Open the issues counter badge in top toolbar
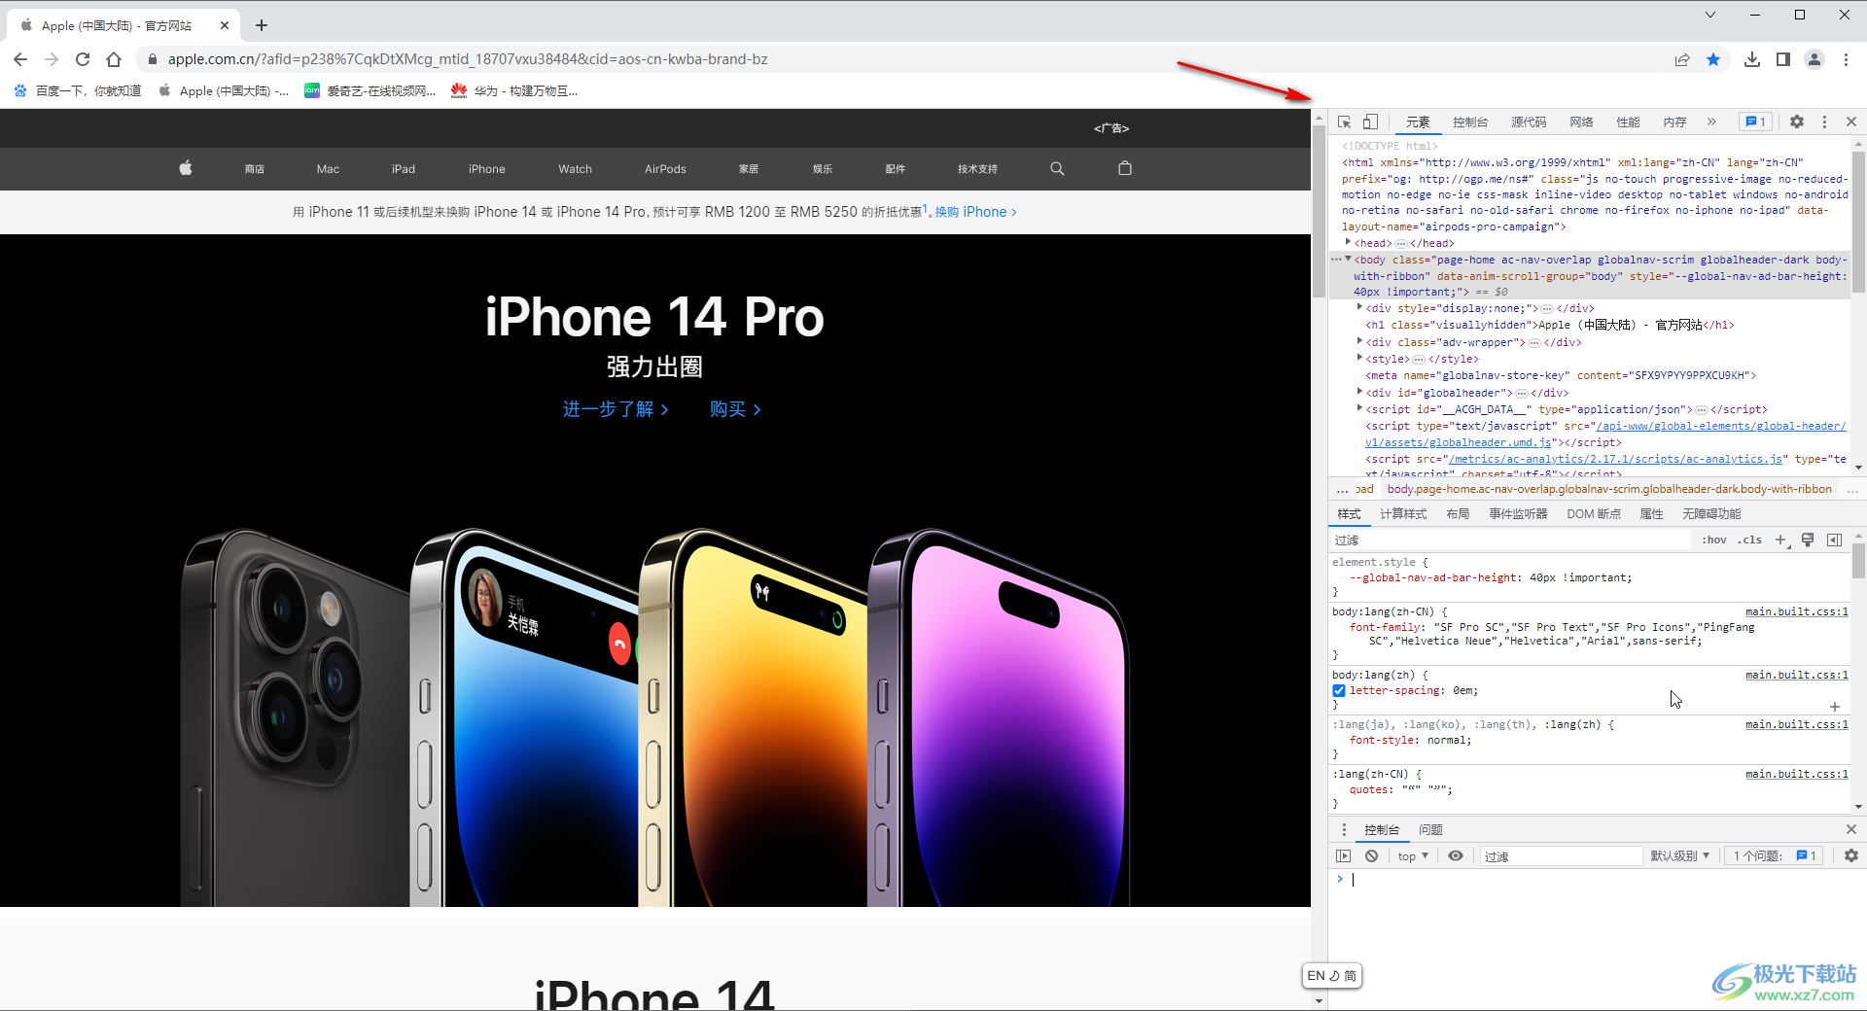This screenshot has width=1867, height=1011. 1755,122
